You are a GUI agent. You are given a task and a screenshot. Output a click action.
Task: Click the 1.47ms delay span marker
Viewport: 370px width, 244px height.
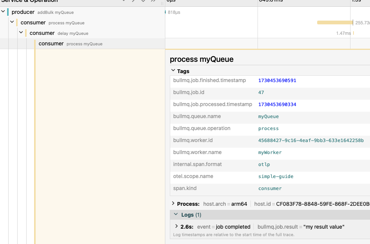coord(354,33)
